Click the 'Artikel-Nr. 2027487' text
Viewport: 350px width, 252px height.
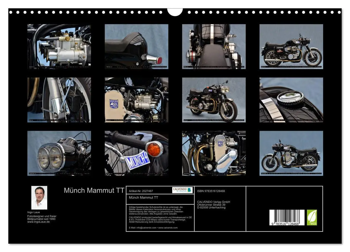click(x=141, y=191)
